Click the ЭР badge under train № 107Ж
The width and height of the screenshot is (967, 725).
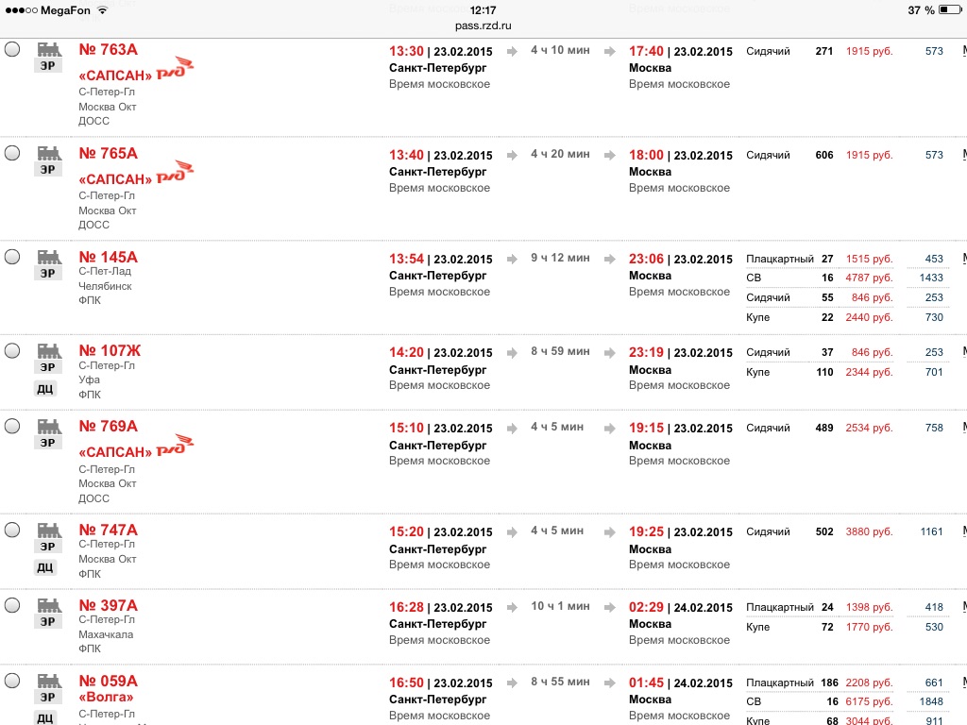pos(47,367)
